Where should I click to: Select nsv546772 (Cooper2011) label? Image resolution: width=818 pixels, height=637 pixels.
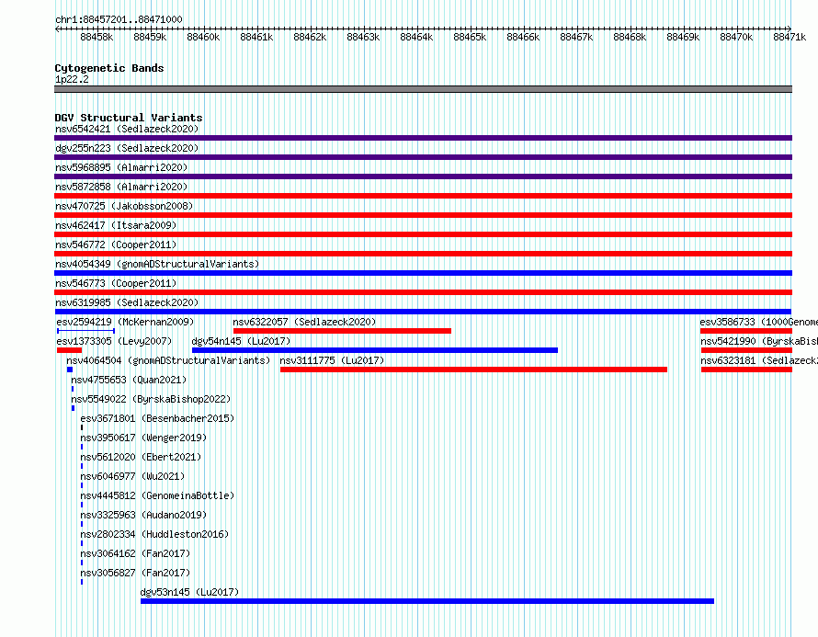[x=116, y=245]
